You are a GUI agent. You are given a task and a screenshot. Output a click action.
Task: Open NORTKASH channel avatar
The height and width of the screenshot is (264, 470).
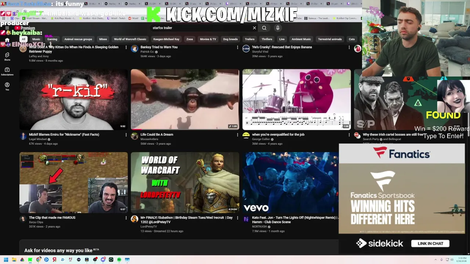(246, 219)
